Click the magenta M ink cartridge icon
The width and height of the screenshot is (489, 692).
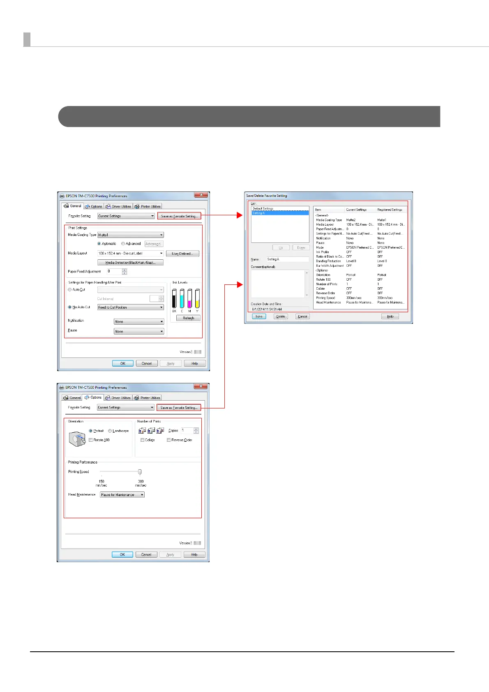(x=189, y=299)
